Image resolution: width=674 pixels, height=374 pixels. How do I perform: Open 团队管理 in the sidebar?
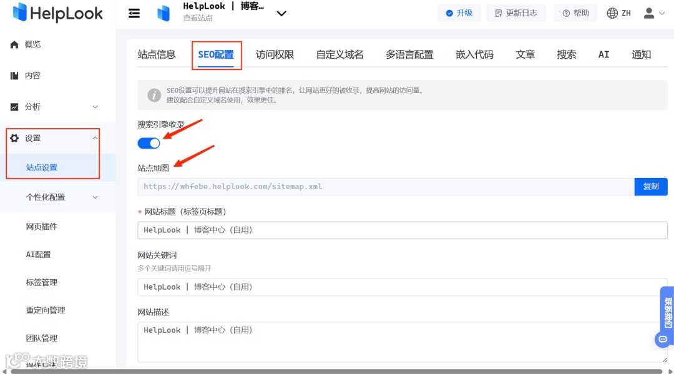tap(42, 338)
